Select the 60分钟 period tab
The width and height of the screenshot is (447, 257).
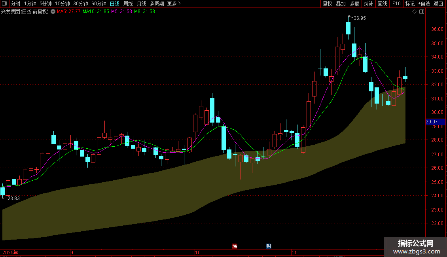point(99,4)
